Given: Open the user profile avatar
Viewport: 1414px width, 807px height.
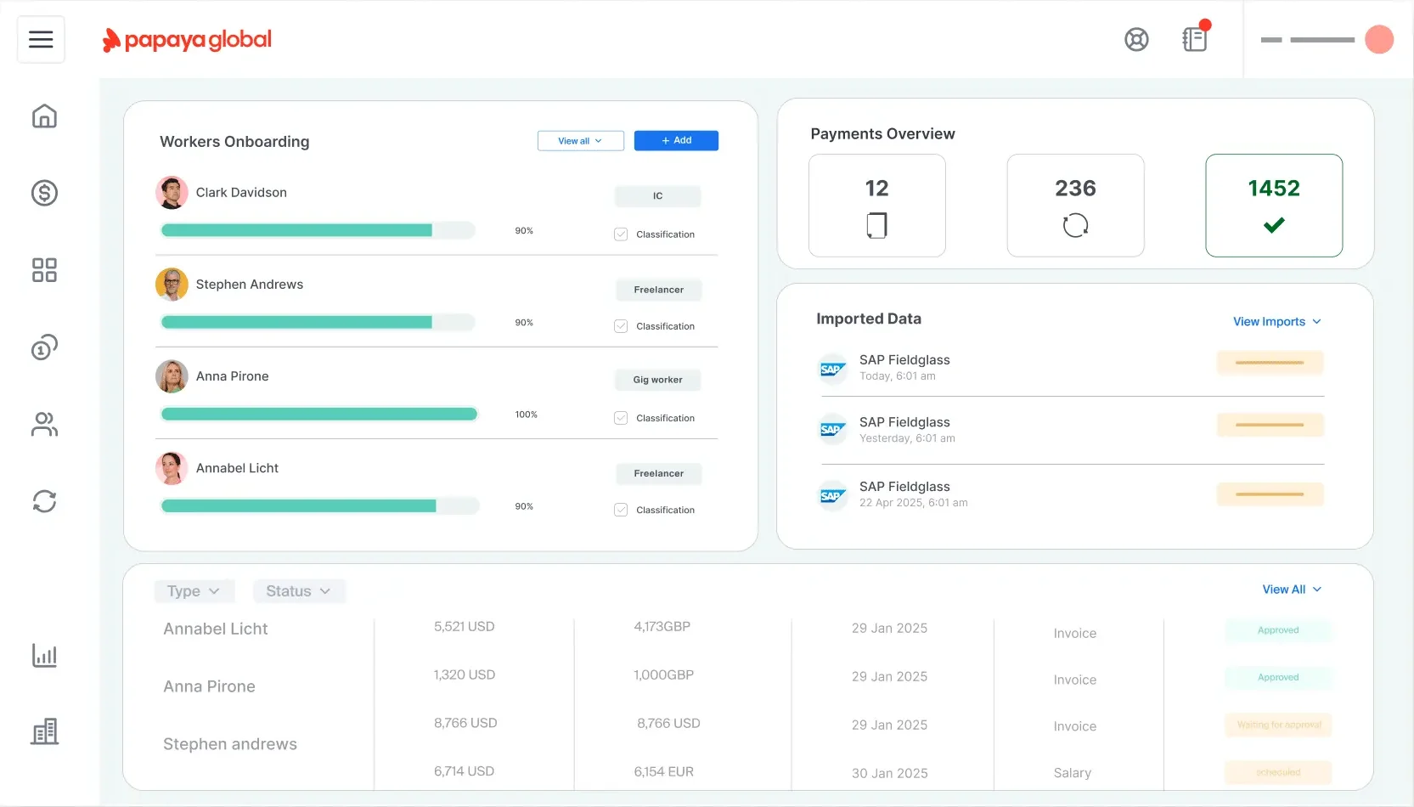Looking at the screenshot, I should pyautogui.click(x=1379, y=39).
